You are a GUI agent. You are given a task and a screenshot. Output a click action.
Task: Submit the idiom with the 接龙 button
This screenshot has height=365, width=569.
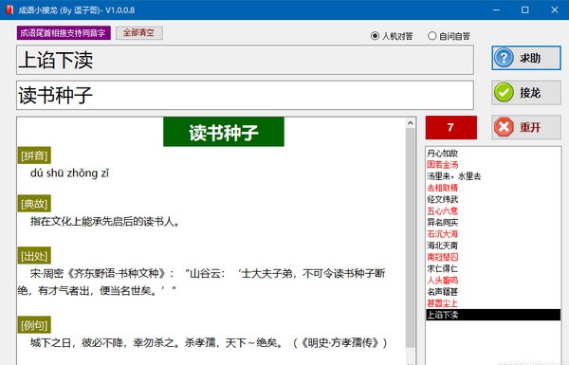click(526, 93)
